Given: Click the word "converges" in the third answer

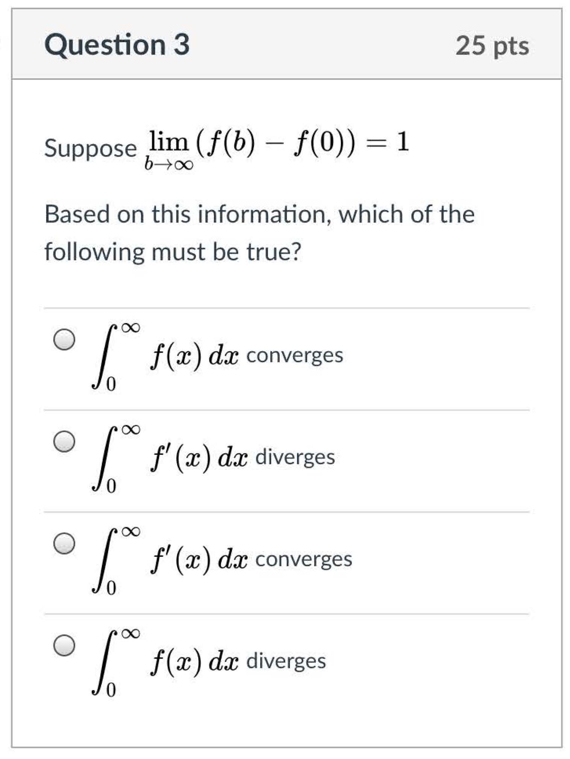Looking at the screenshot, I should pyautogui.click(x=304, y=559).
